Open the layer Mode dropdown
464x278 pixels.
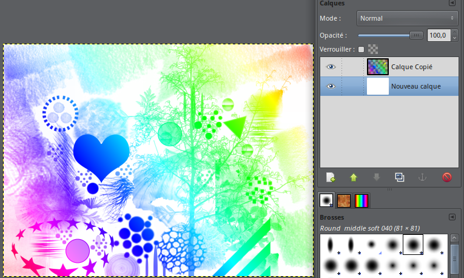[x=407, y=18]
